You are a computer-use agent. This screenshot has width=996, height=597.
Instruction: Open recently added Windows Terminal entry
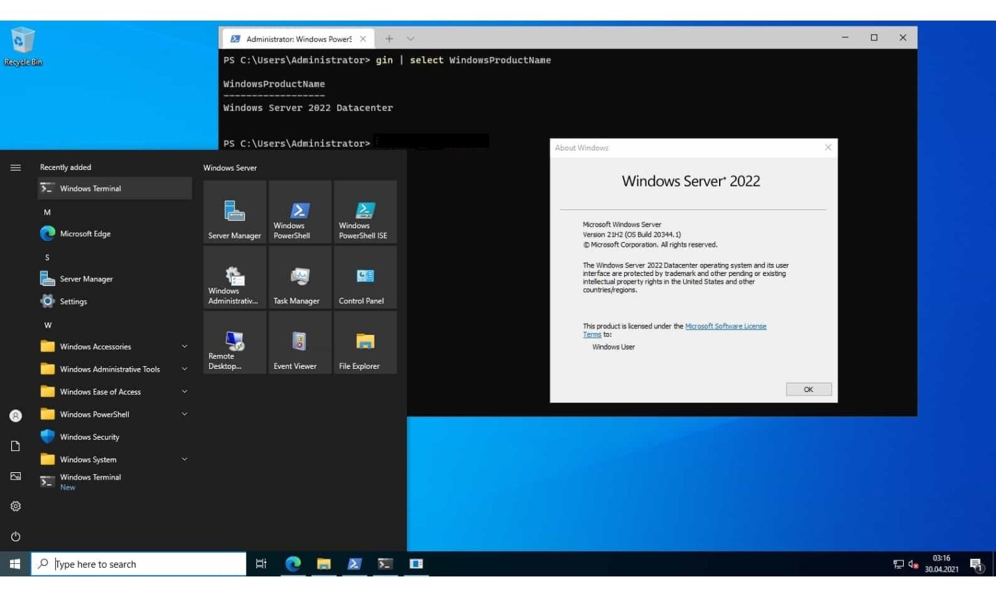click(x=115, y=188)
